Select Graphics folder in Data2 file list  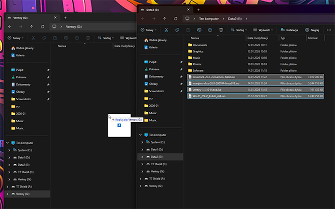click(x=255, y=51)
